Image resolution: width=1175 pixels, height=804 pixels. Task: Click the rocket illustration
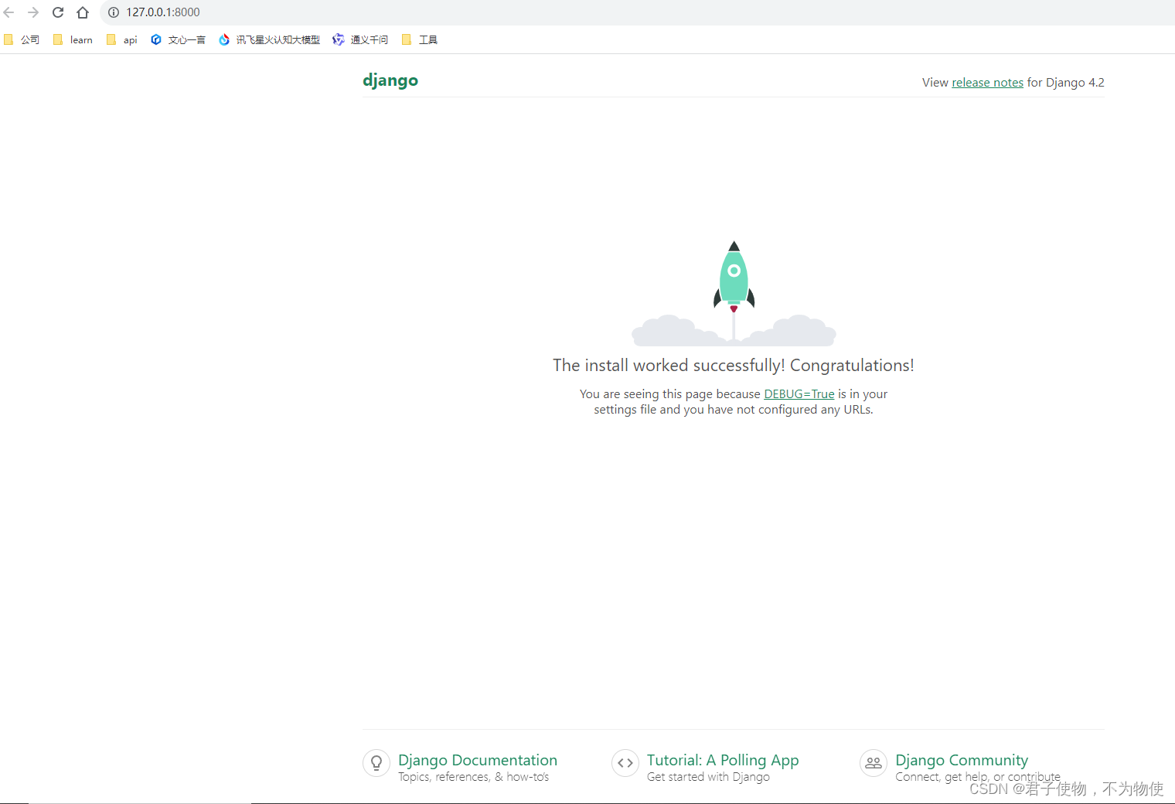[734, 293]
